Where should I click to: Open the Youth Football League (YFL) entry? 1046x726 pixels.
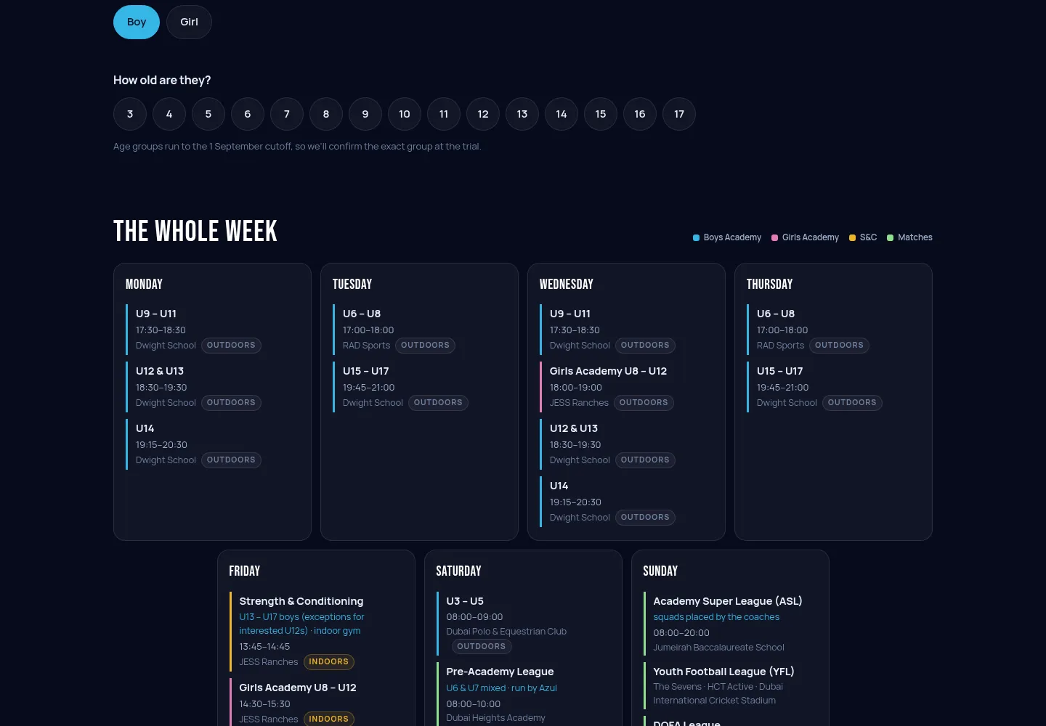click(x=731, y=686)
